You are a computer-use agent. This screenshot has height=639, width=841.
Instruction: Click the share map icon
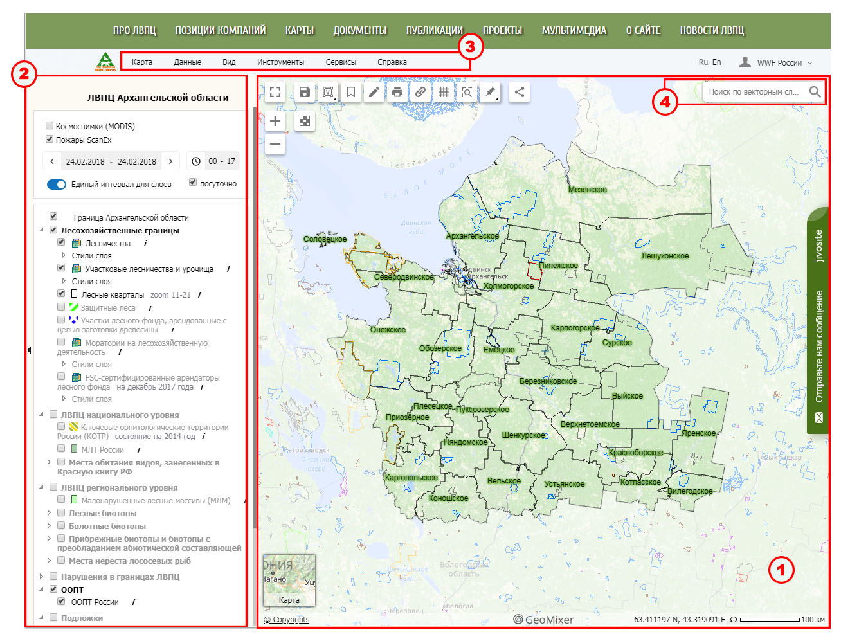point(520,92)
